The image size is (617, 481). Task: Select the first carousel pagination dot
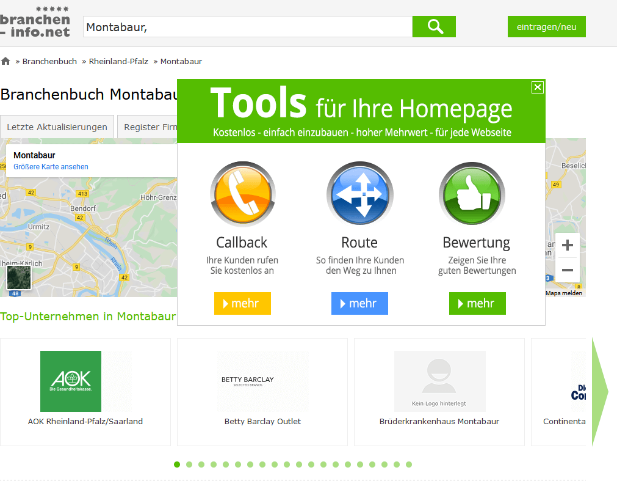pyautogui.click(x=177, y=464)
